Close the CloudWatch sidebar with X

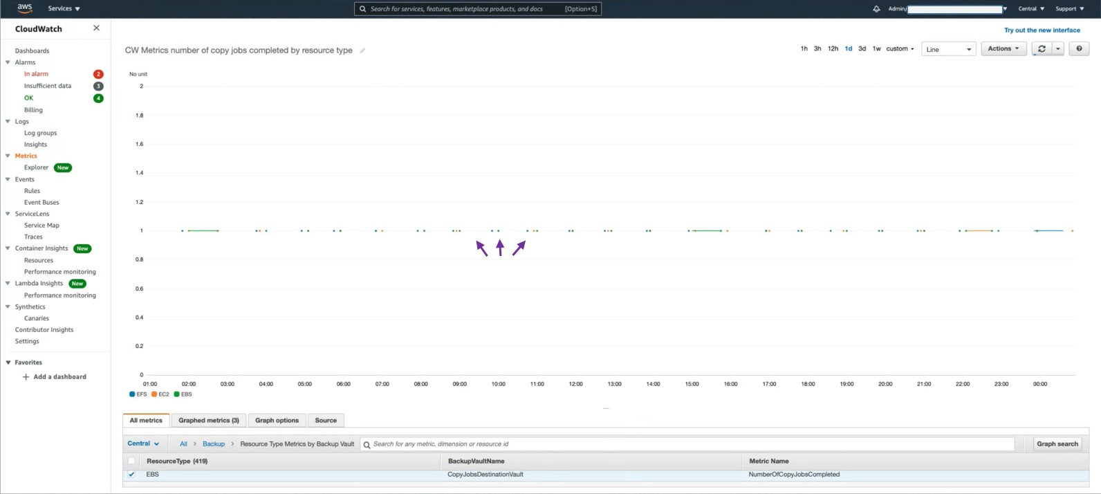(x=96, y=28)
